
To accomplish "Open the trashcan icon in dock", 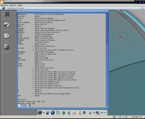I will [47, 113].
